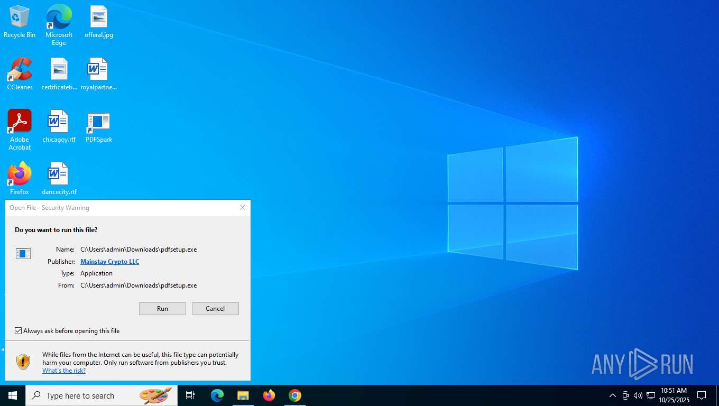Switch to Google Chrome in the taskbar
Screen dimensions: 719x406
click(x=295, y=395)
